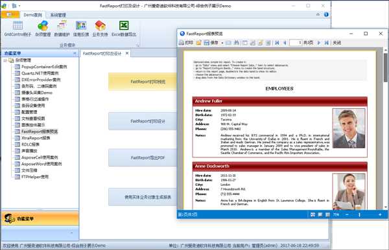Go to next page in report preview
Image resolution: width=389 pixels, height=250 pixels.
coord(319,43)
